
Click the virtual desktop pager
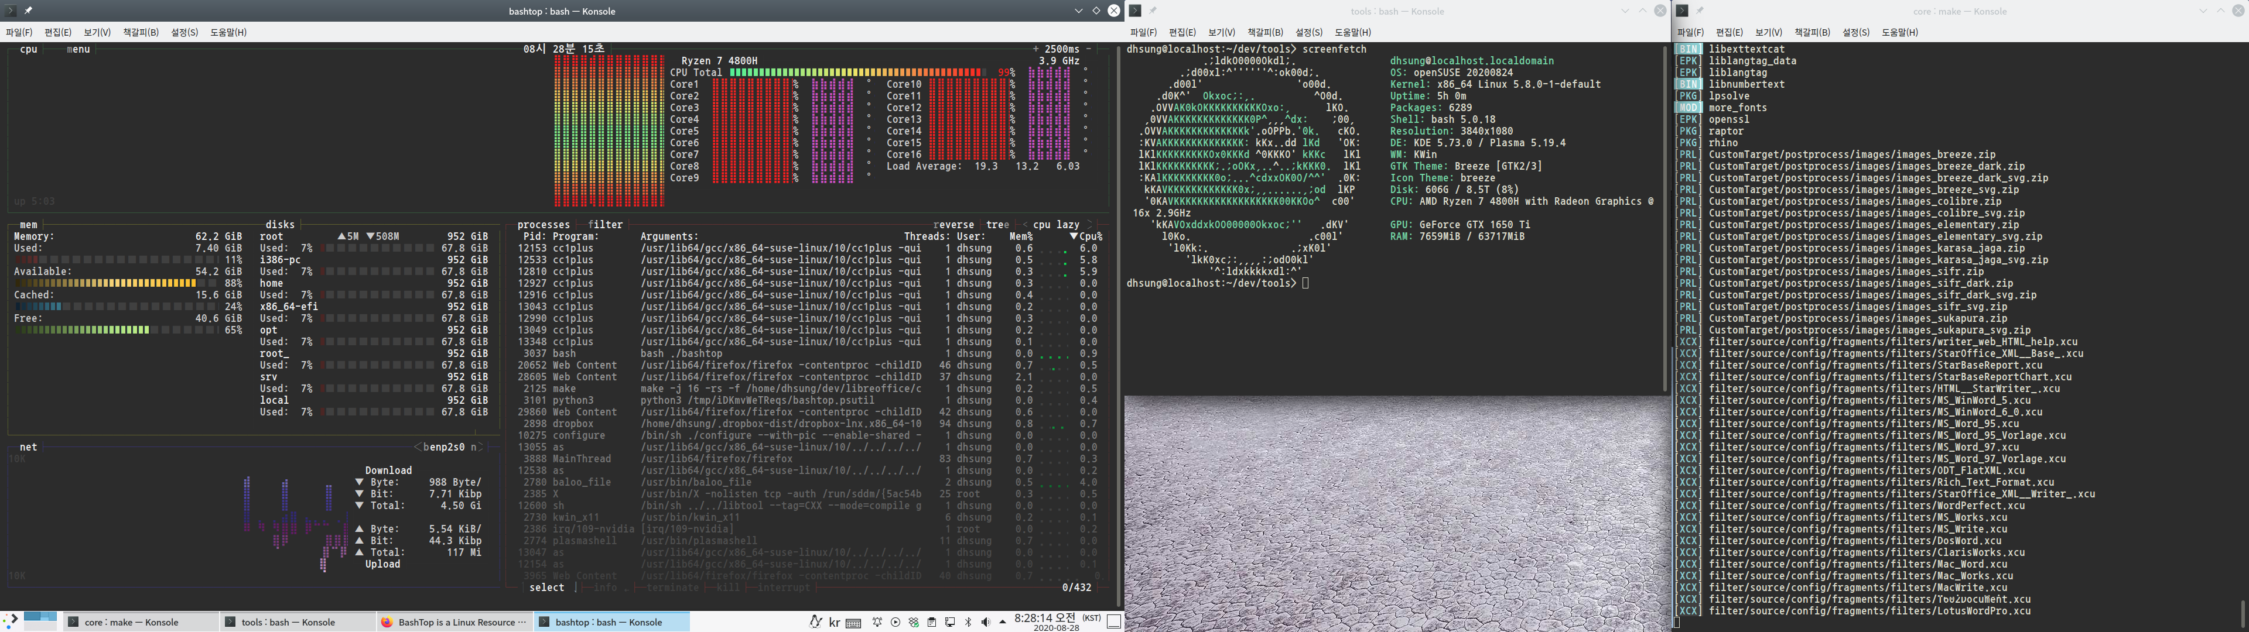point(40,621)
